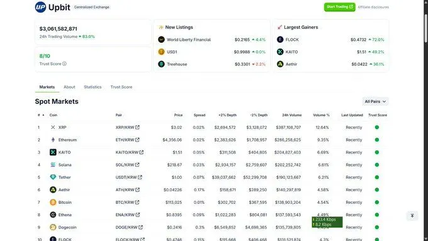
Task: Open the Dogecoin coin link
Action: (x=67, y=227)
